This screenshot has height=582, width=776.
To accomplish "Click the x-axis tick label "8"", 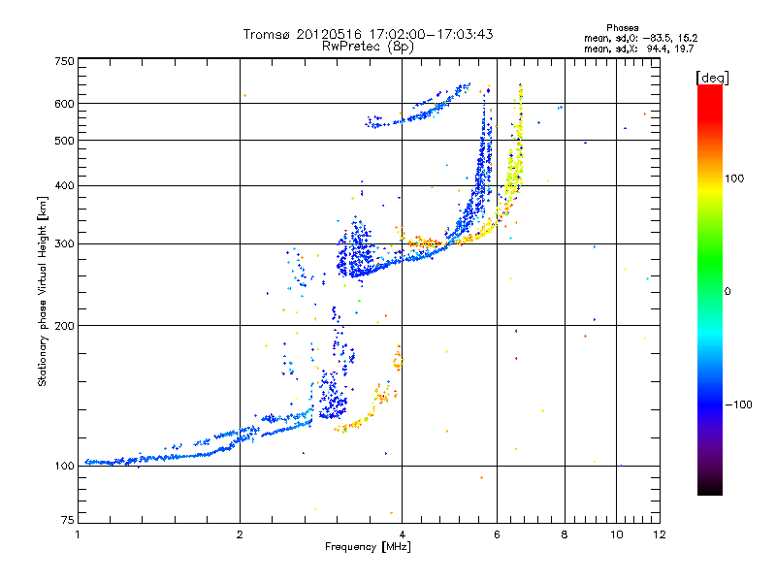I will [565, 534].
